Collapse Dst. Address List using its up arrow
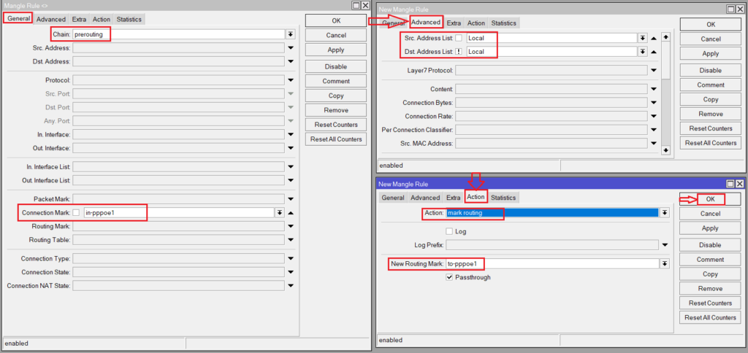This screenshot has width=748, height=353. (x=653, y=52)
